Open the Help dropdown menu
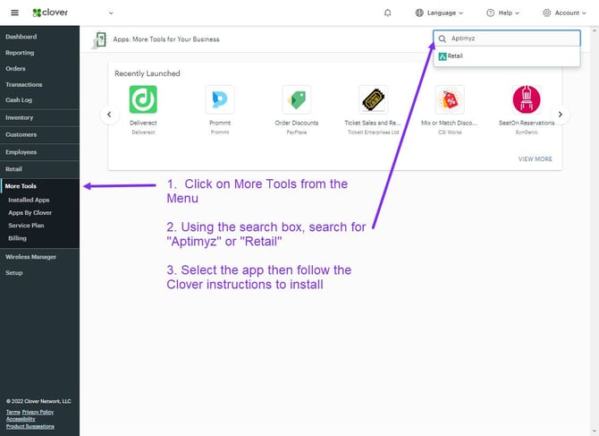The height and width of the screenshot is (436, 599). pyautogui.click(x=504, y=13)
